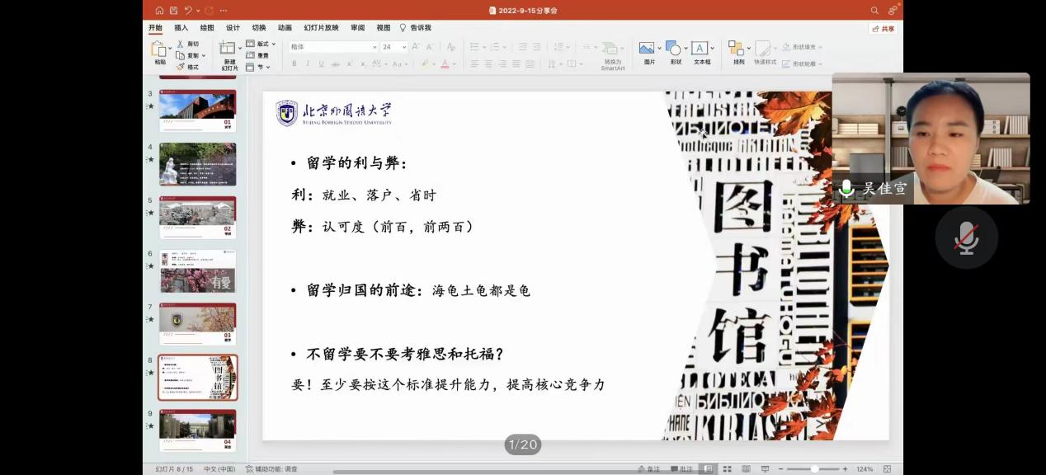
Task: Open the Insert (插入) ribbon tab
Action: [181, 27]
